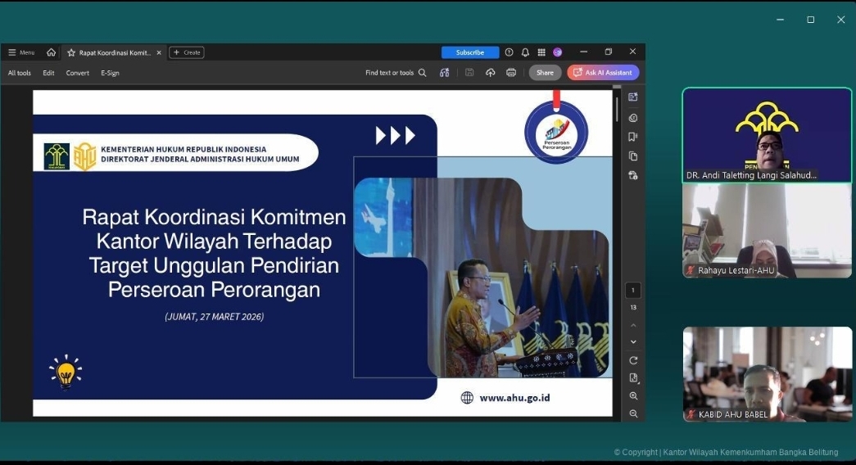Open document security info panel icon

point(633,175)
